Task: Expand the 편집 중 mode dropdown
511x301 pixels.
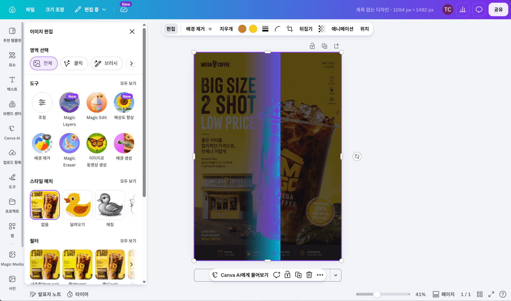Action: (91, 10)
